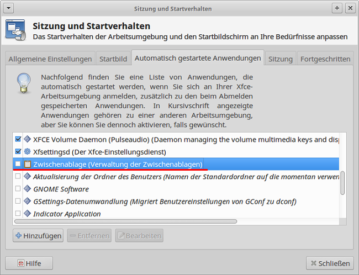Open the Fortgeschritten tab
This screenshot has width=359, height=275.
(325, 59)
